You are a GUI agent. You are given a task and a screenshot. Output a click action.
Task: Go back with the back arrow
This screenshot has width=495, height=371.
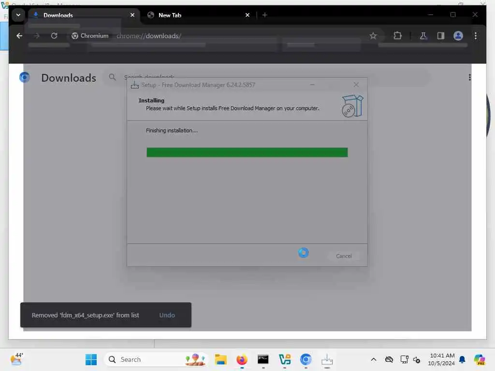(x=19, y=36)
